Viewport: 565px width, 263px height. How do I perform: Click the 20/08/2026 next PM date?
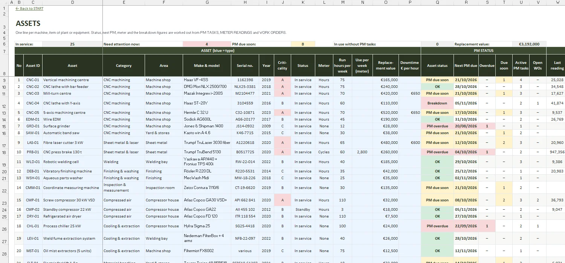click(x=466, y=126)
